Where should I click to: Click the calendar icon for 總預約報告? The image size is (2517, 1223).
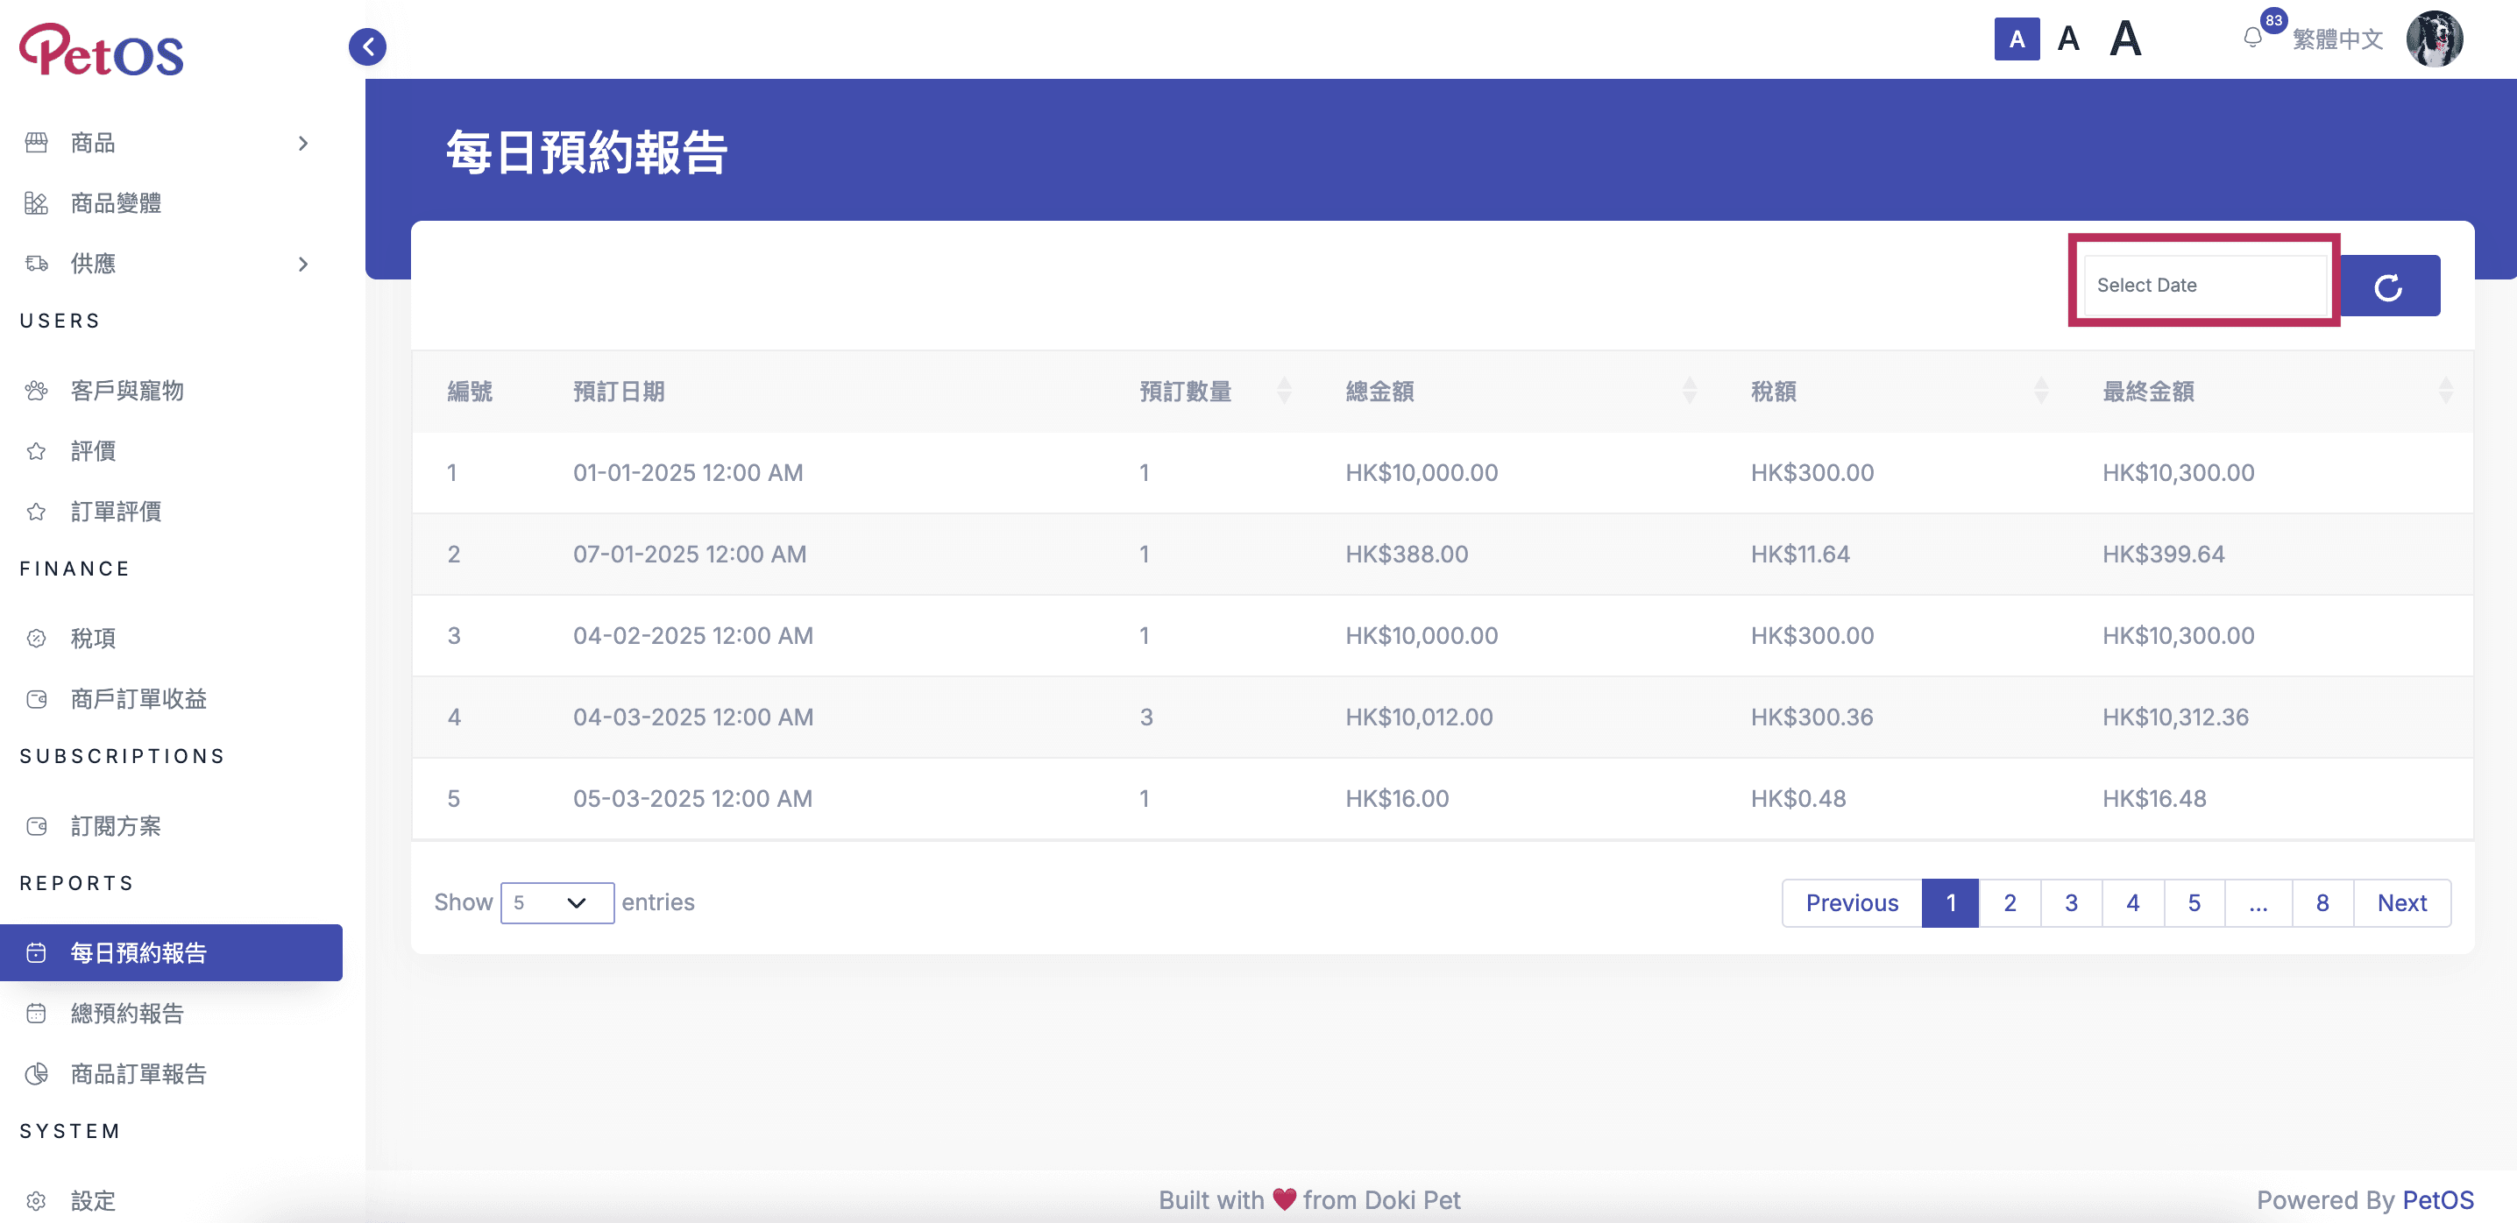coord(36,1014)
